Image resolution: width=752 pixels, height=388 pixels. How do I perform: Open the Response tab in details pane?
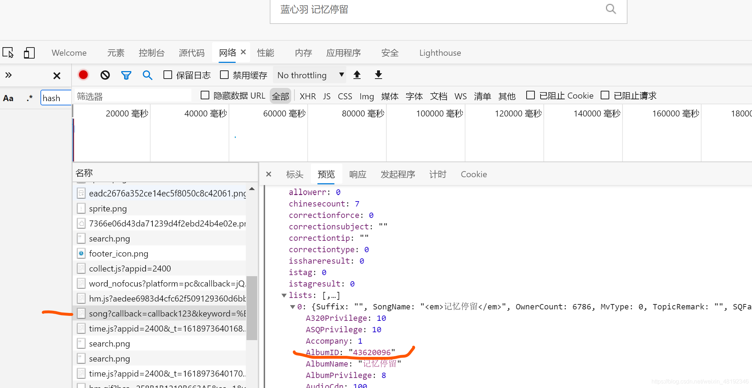tap(358, 174)
